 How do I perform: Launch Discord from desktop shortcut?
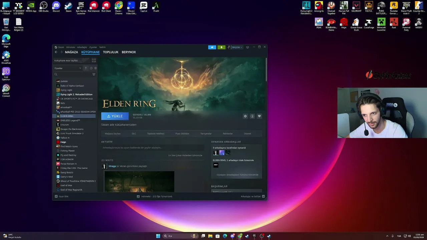(x=56, y=7)
